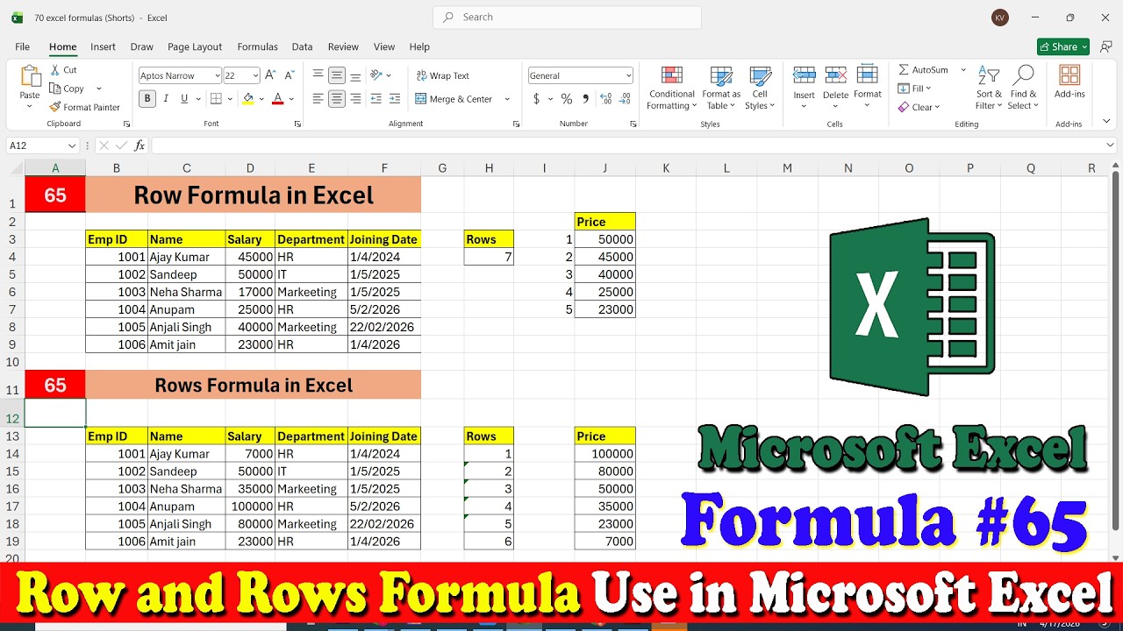Open the Formulas ribbon tab
The height and width of the screenshot is (631, 1123).
pos(257,47)
